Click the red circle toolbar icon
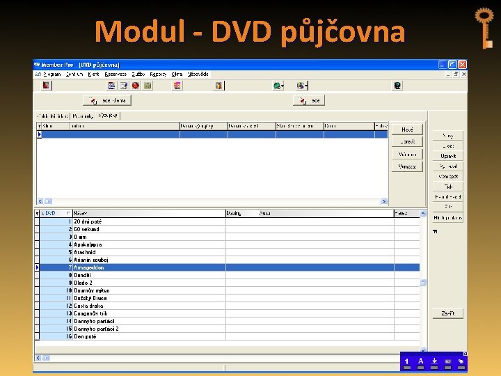 coord(136,86)
